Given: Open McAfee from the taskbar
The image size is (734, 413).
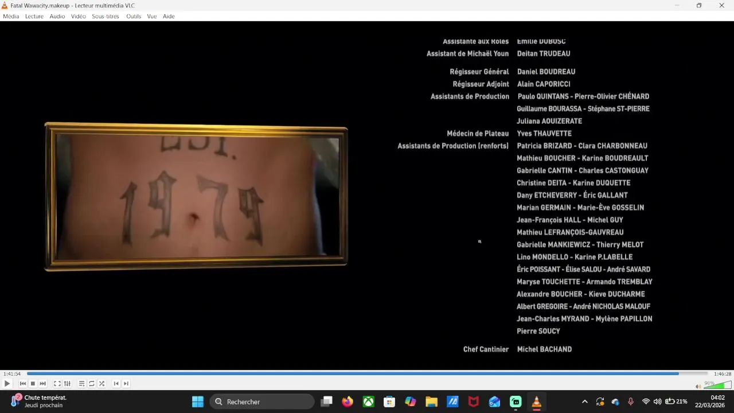Looking at the screenshot, I should [x=474, y=402].
